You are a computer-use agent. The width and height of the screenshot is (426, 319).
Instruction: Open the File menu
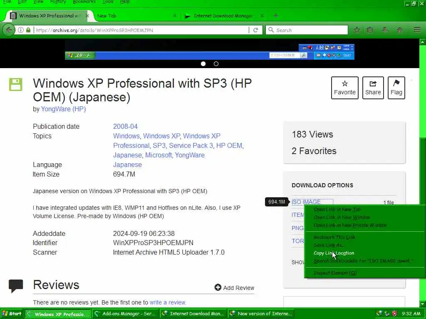pos(7,2)
